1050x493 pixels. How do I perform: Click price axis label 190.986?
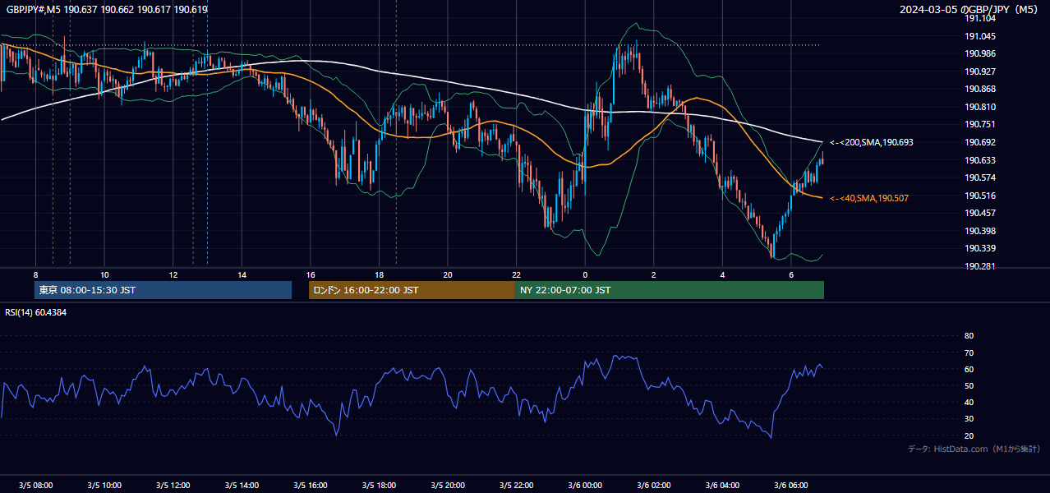pos(979,53)
